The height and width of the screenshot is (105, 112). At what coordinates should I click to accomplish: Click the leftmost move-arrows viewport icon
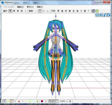pos(97,15)
